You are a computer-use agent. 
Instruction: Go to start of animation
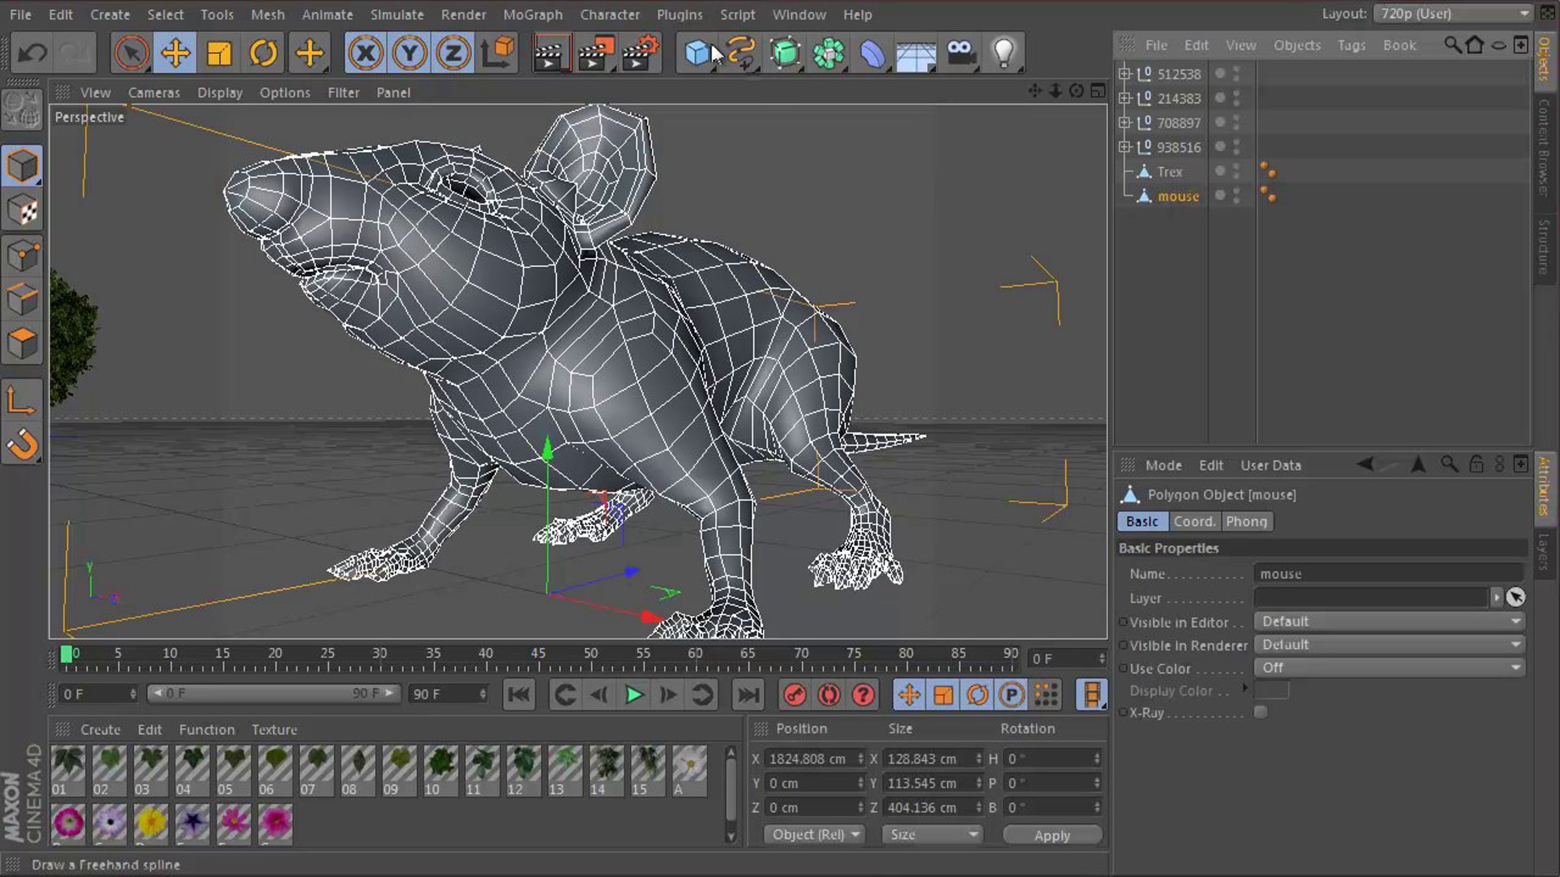[519, 695]
